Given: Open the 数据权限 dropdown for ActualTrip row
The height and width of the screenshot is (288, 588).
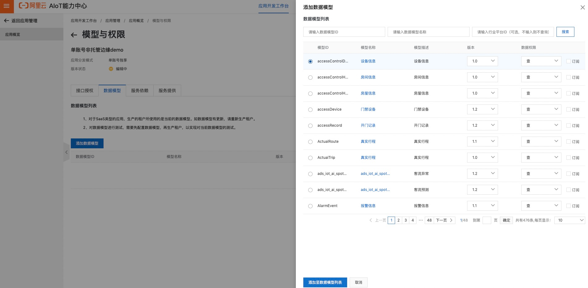Looking at the screenshot, I should point(541,158).
